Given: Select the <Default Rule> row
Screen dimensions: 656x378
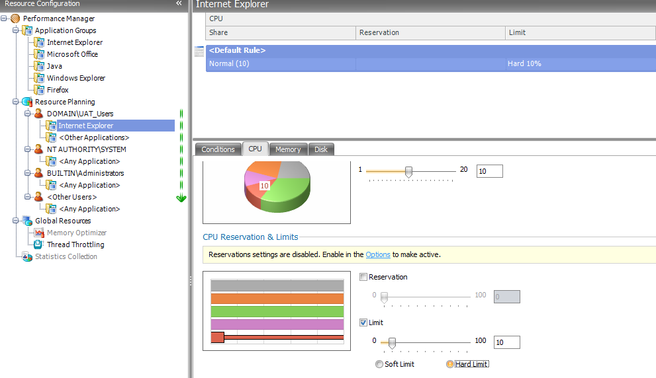Looking at the screenshot, I should coord(431,50).
